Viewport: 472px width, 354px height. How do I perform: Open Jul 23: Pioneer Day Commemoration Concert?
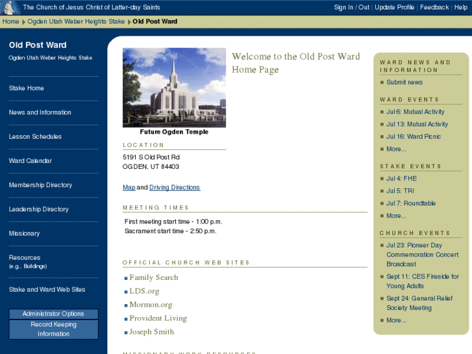coord(422,255)
